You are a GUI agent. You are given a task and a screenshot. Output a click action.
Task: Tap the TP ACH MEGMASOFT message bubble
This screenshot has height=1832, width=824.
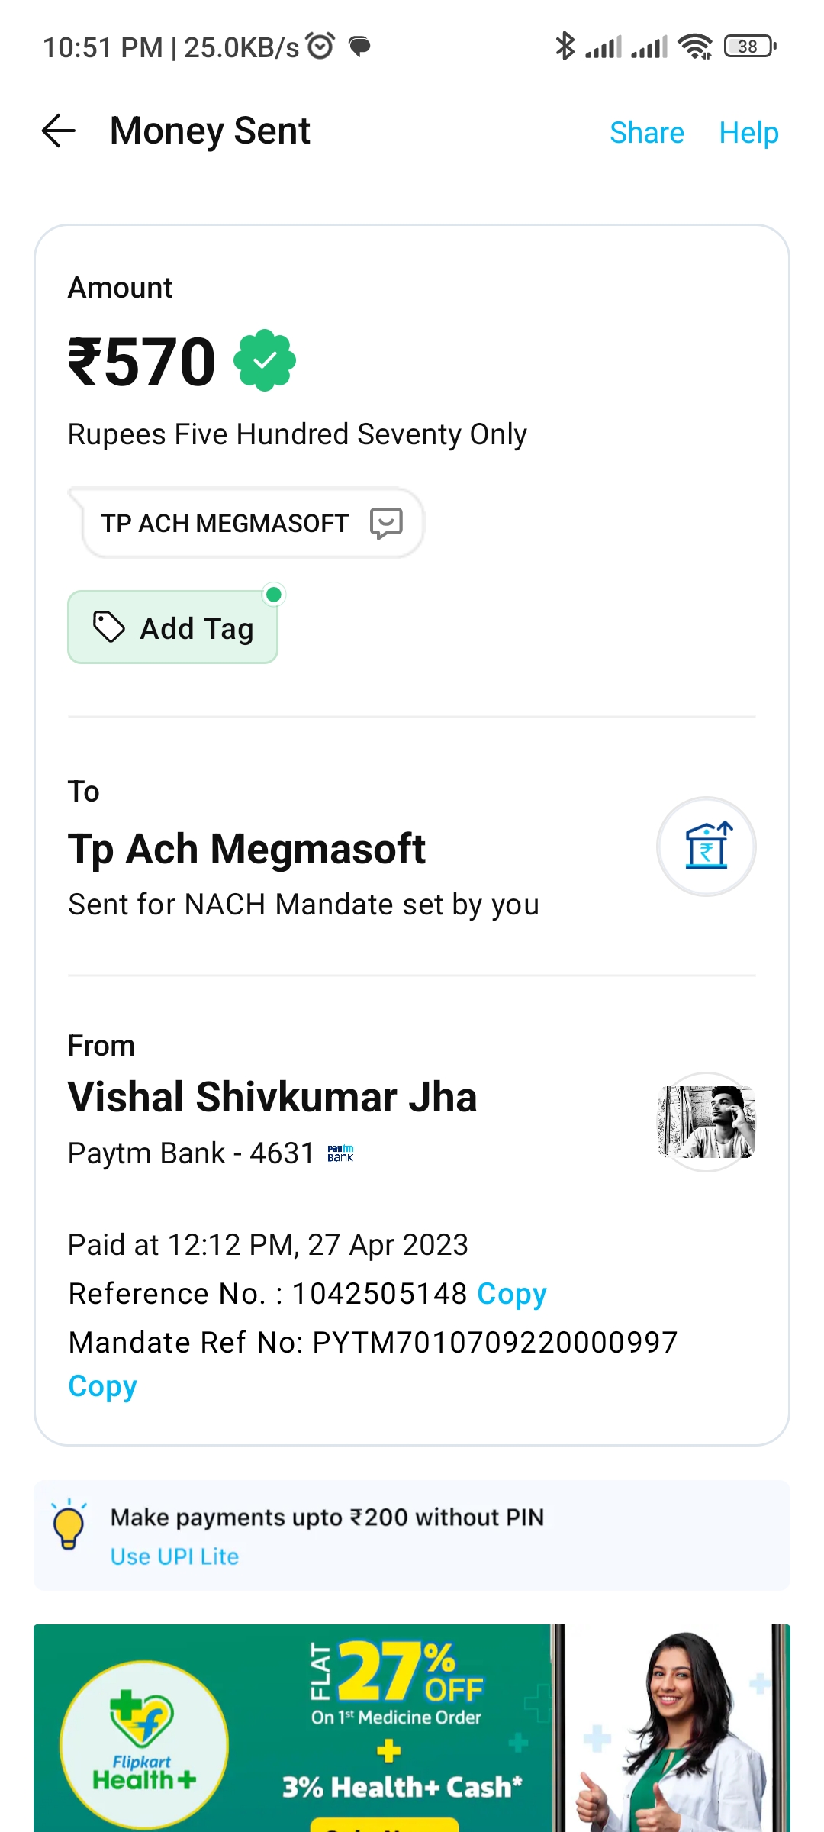point(225,524)
